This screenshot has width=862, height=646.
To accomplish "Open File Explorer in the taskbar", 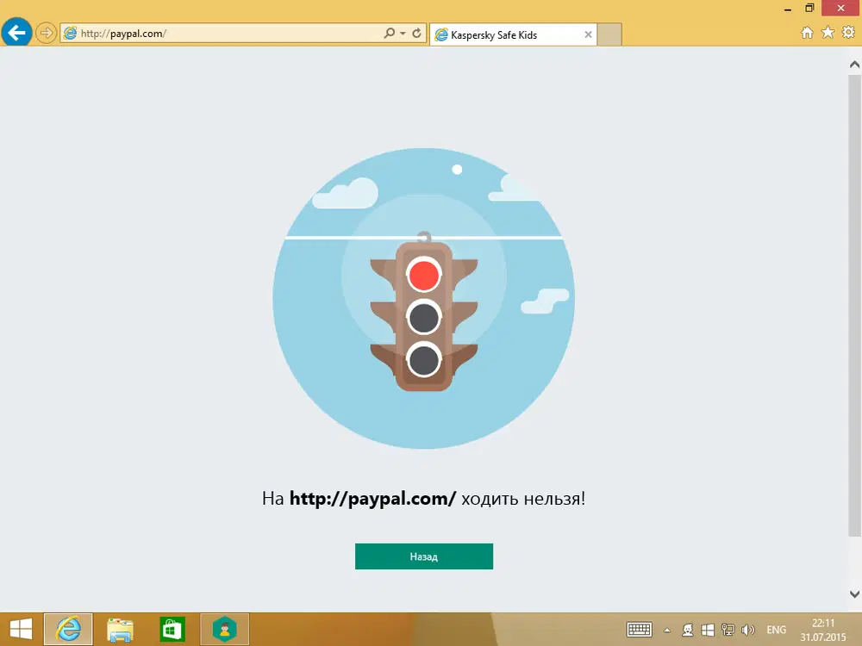I will [120, 629].
